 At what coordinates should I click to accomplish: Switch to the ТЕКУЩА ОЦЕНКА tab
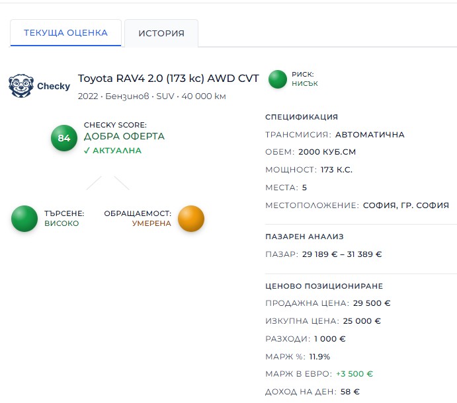click(x=65, y=32)
